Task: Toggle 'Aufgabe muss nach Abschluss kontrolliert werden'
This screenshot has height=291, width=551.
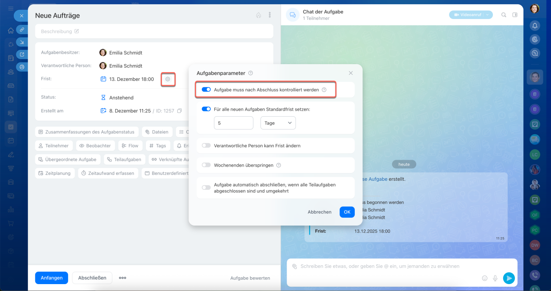Action: click(206, 90)
